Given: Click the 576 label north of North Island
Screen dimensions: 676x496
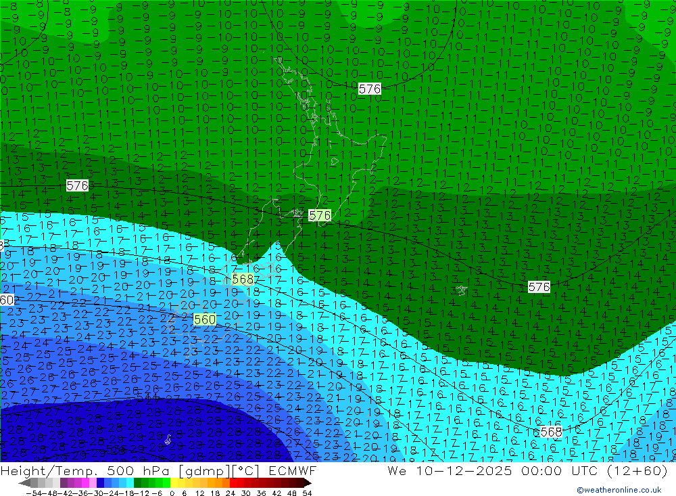Looking at the screenshot, I should tap(370, 89).
